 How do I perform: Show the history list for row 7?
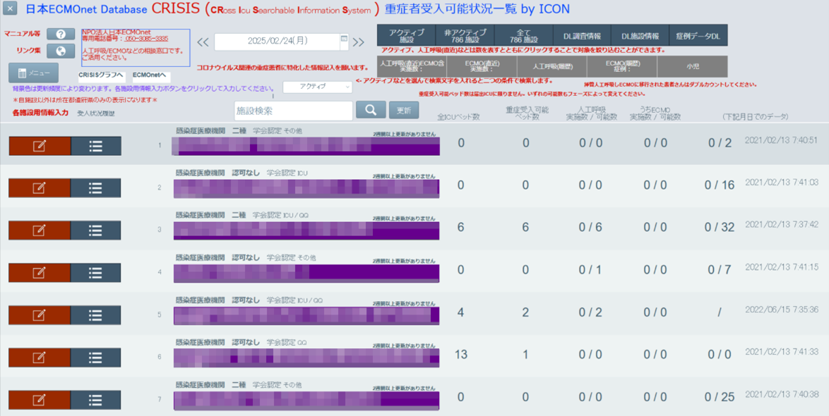(x=96, y=400)
